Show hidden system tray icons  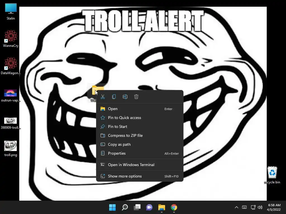(x=236, y=207)
